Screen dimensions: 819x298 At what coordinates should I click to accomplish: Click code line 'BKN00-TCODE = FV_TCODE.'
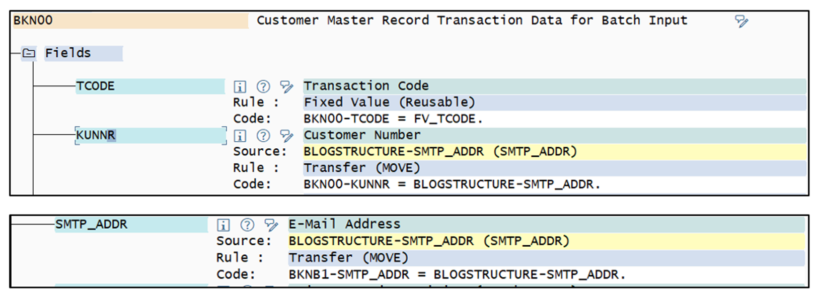[393, 119]
